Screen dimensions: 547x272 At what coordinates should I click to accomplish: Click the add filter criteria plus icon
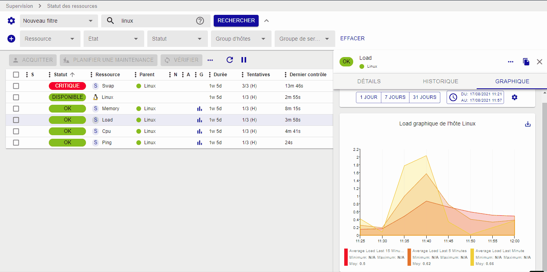pos(11,39)
